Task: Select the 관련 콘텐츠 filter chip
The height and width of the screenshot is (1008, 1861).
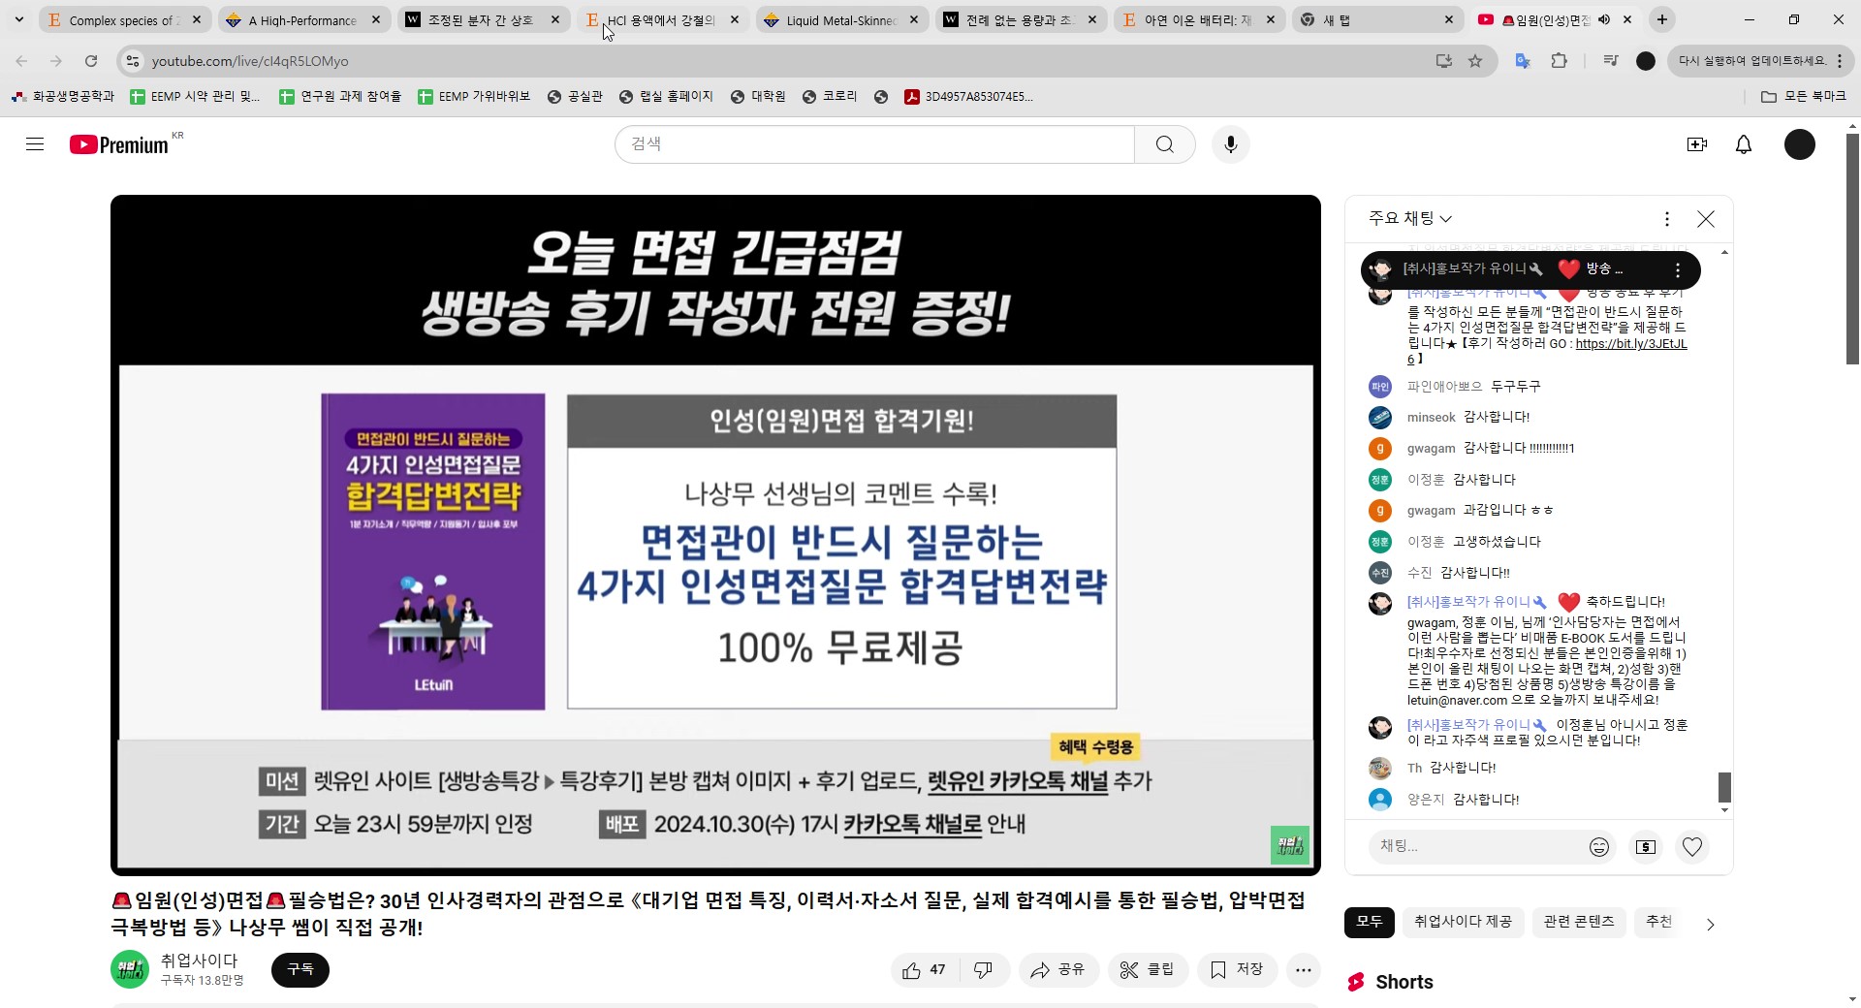Action: [1578, 922]
